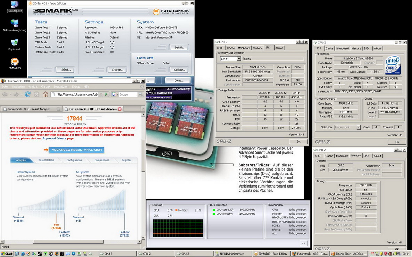Viewport: 412px width, 257px height.
Task: Click Internet Explorer quick launch icon
Action: pyautogui.click(x=23, y=254)
